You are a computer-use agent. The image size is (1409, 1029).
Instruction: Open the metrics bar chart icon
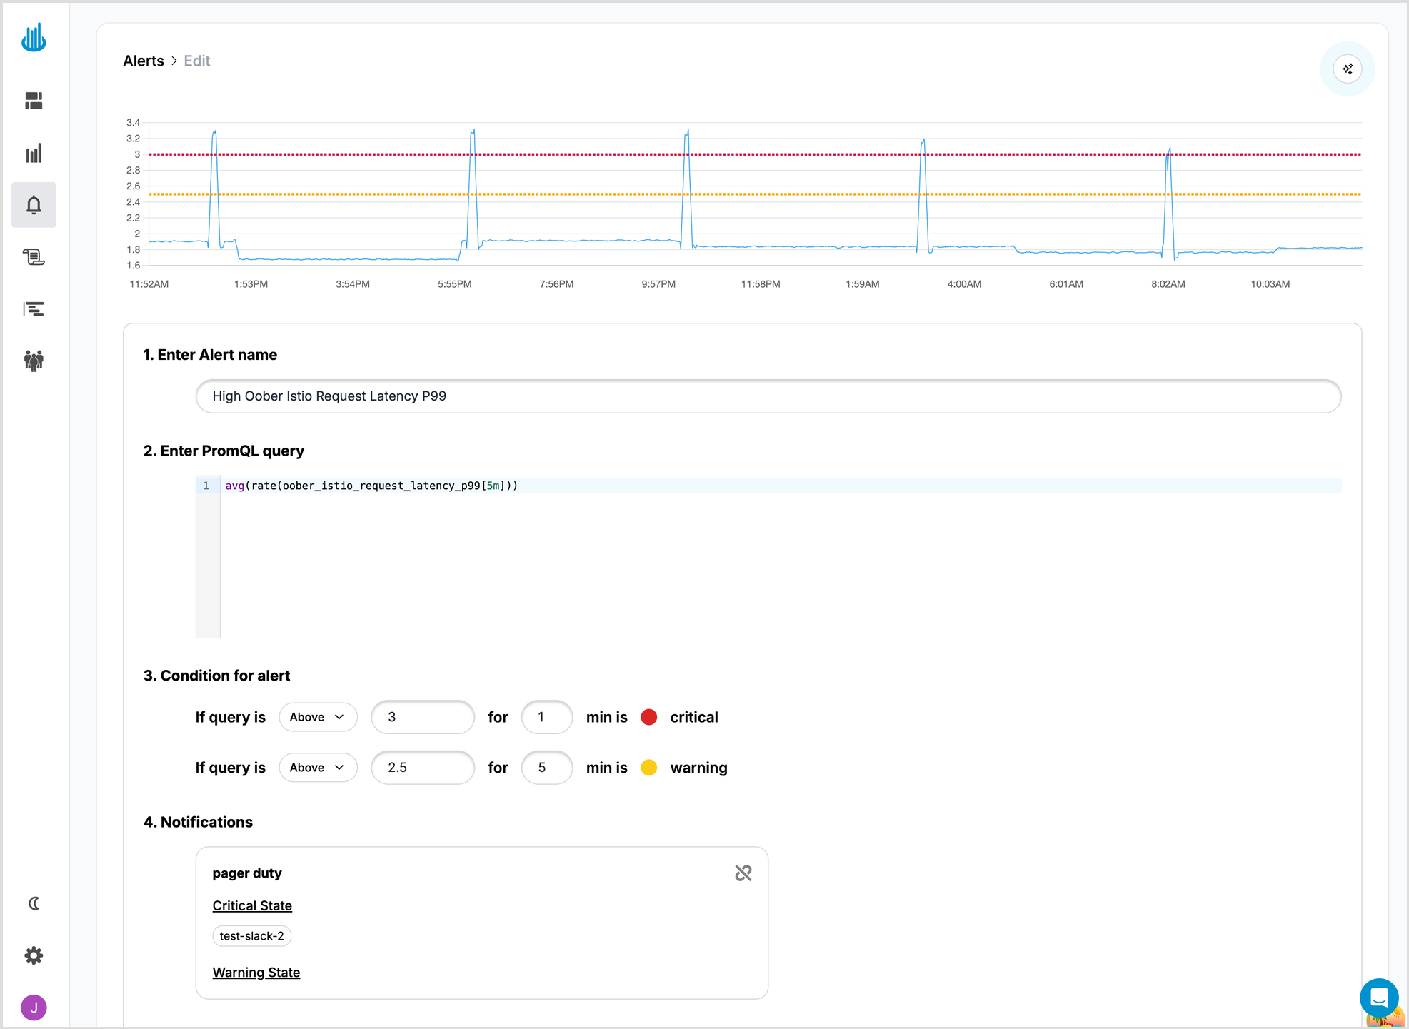pos(34,153)
